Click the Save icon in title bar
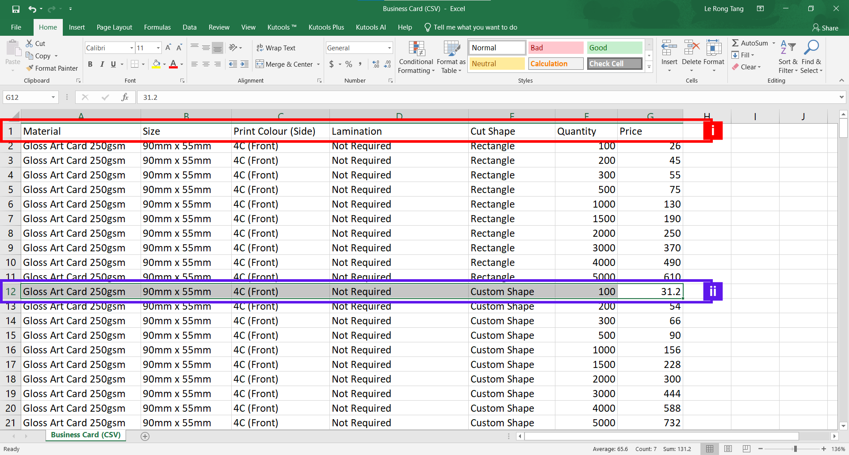 (x=16, y=9)
